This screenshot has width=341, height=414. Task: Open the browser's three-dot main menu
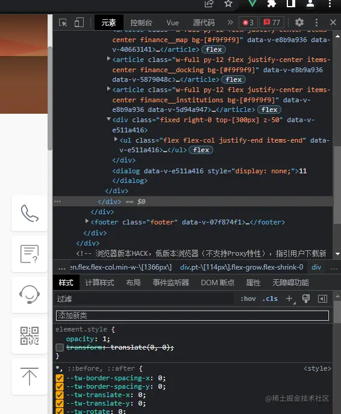coord(330,4)
